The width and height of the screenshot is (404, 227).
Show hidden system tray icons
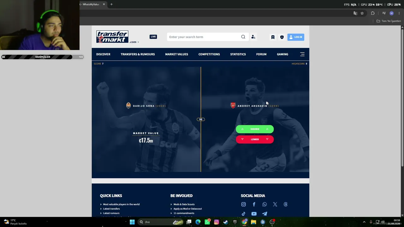tap(364, 222)
